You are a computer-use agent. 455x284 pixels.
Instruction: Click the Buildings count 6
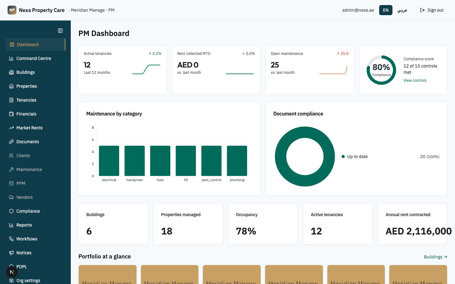[89, 231]
